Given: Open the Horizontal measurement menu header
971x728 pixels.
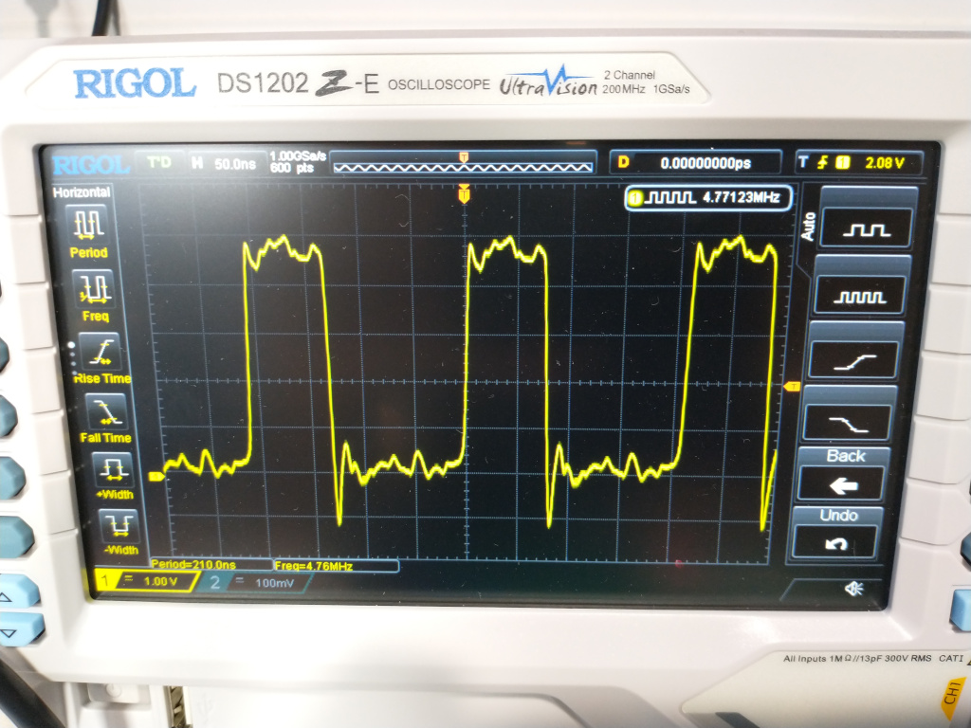Looking at the screenshot, I should 82,192.
